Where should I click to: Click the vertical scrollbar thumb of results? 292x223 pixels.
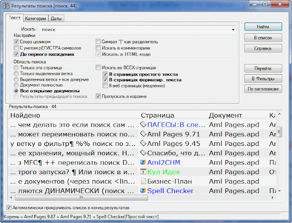(x=279, y=132)
